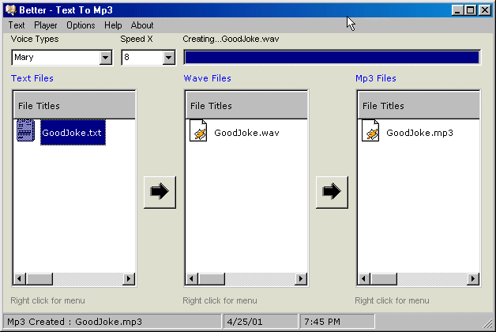Select the GoodJoke.wav file name
496x332 pixels.
tap(246, 133)
